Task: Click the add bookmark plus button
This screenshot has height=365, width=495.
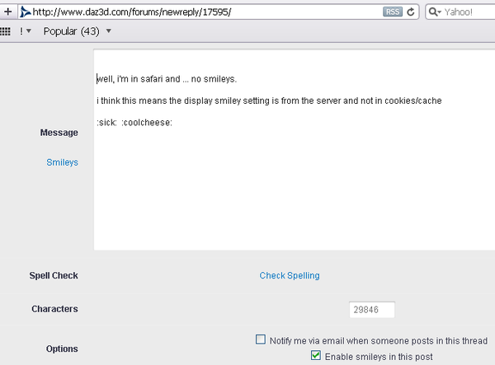Action: (7, 12)
